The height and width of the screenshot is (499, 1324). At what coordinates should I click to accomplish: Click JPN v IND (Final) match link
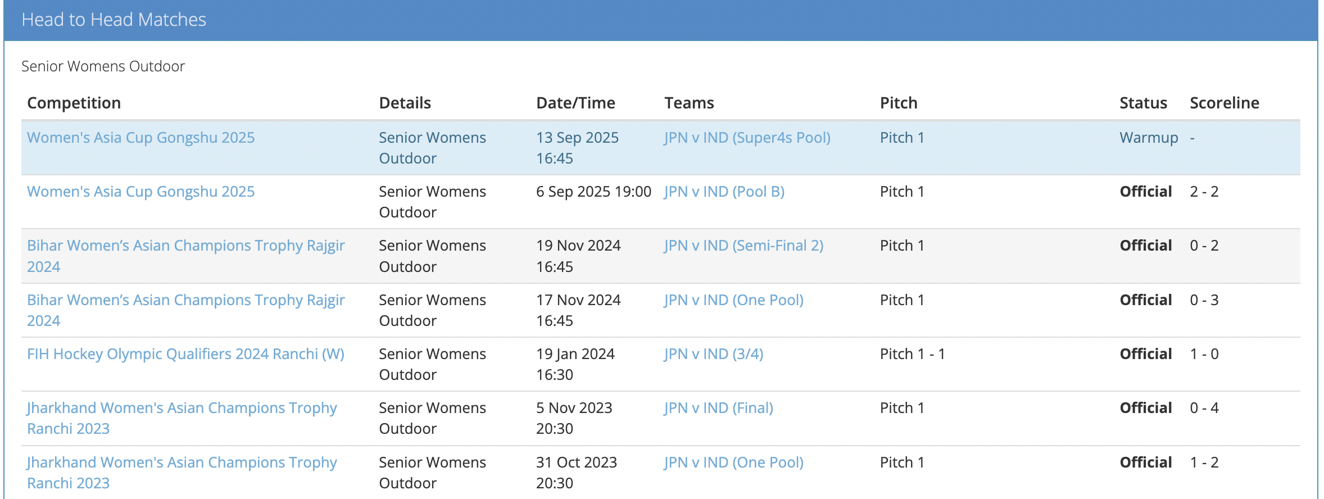pos(718,408)
